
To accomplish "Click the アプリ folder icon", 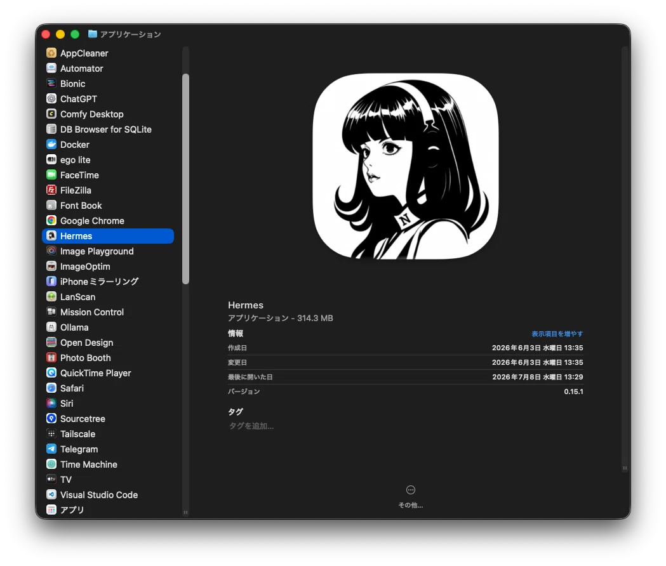I will click(x=51, y=510).
